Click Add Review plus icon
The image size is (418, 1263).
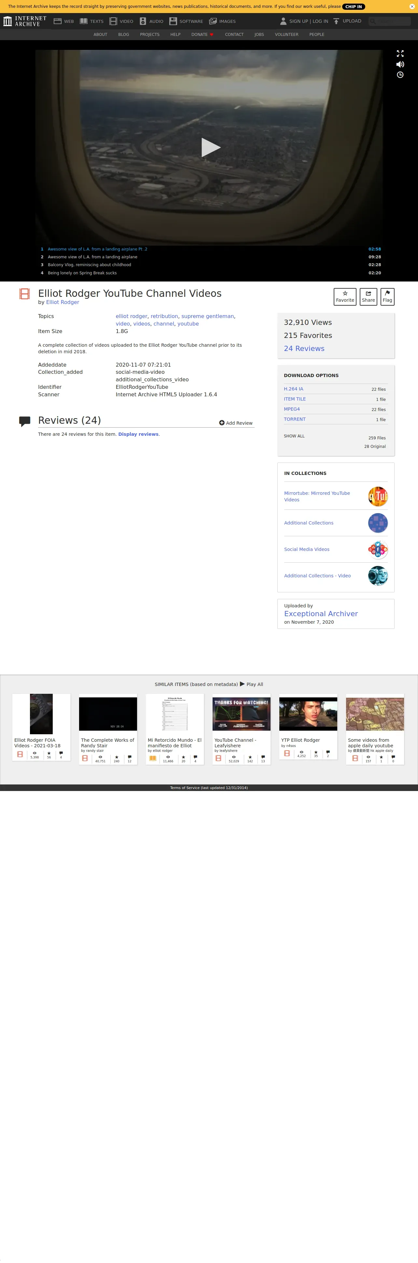pos(222,423)
